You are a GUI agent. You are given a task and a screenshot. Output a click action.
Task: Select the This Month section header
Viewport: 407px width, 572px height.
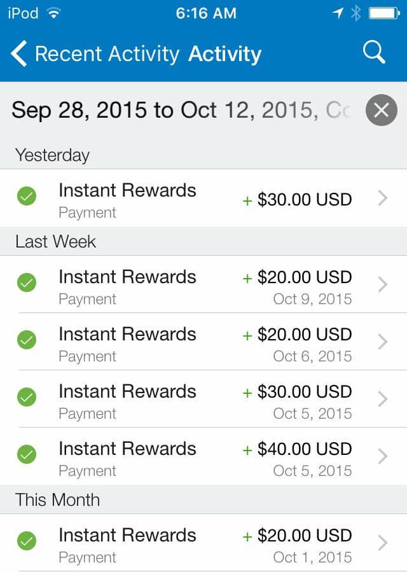tap(203, 499)
